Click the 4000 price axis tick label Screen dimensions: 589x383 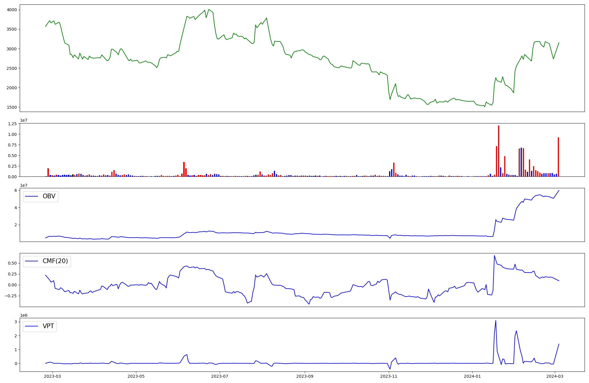point(12,10)
